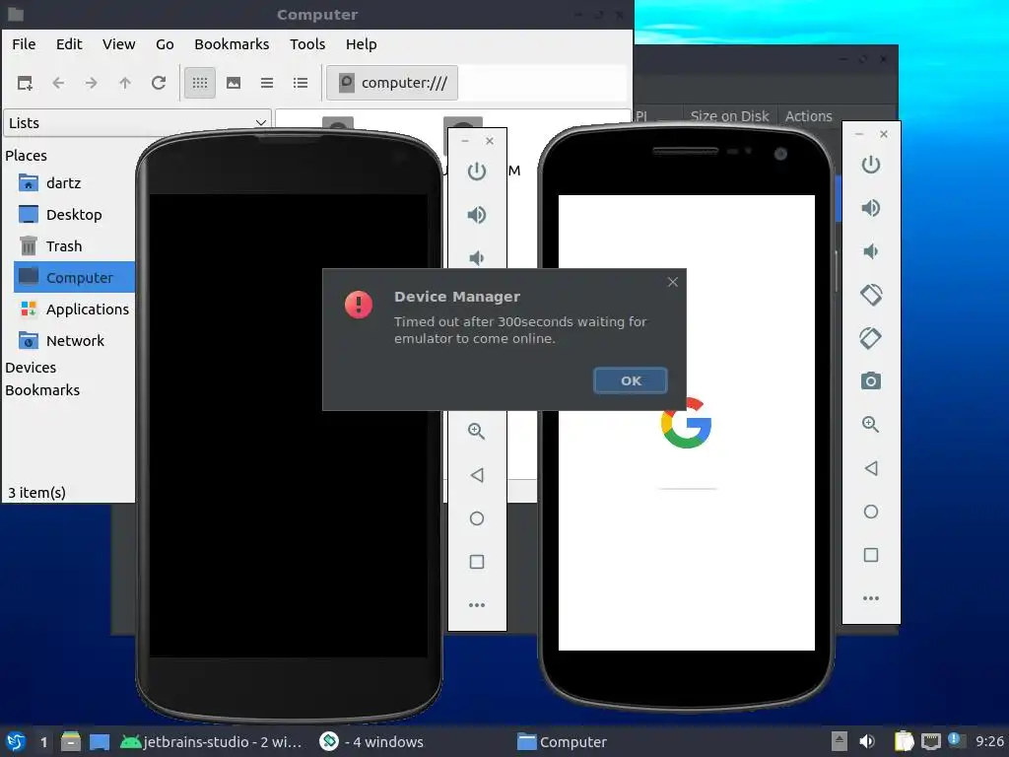
Task: Close the Device Manager timeout dialog
Action: tap(672, 282)
